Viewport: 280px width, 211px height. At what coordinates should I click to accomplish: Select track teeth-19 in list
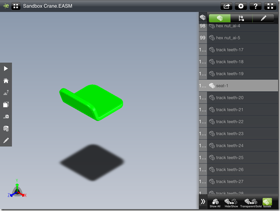tap(238, 74)
